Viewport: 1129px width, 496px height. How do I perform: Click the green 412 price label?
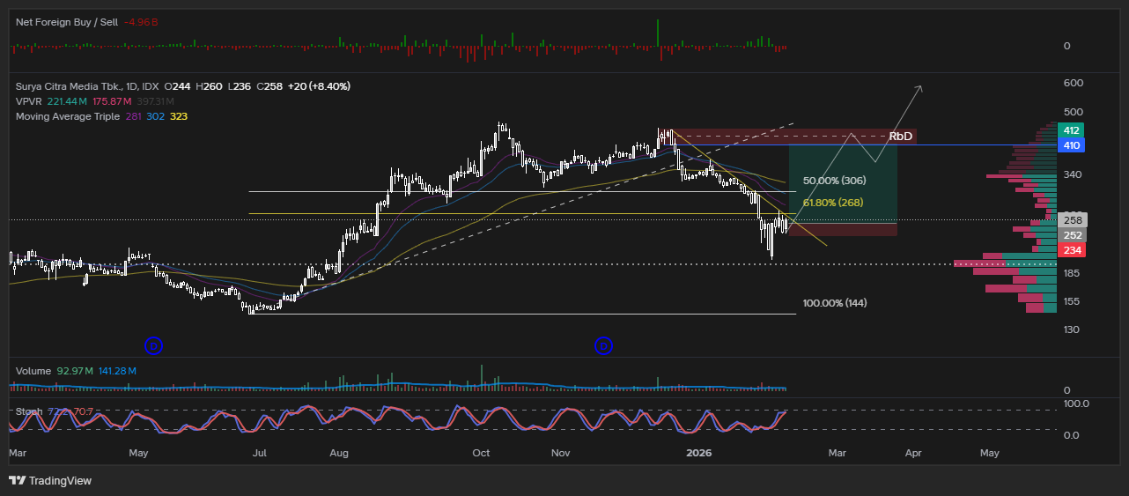pos(1072,130)
